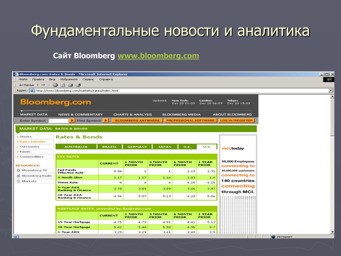Screen dimensions: 341x256
Task: Click the Refresh page toolbar icon
Action: [63, 85]
